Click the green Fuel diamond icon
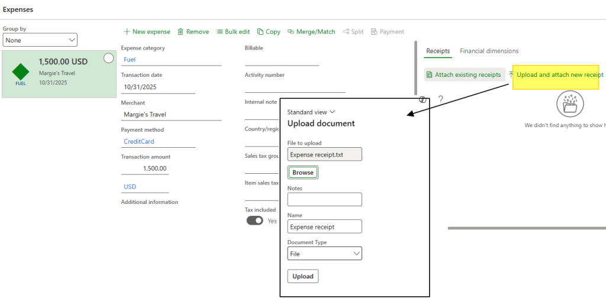Image resolution: width=606 pixels, height=305 pixels. click(21, 72)
